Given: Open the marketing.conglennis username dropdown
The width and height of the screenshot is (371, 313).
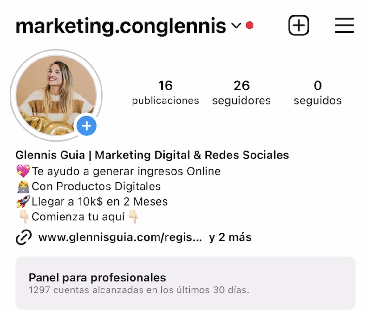Looking at the screenshot, I should [121, 26].
